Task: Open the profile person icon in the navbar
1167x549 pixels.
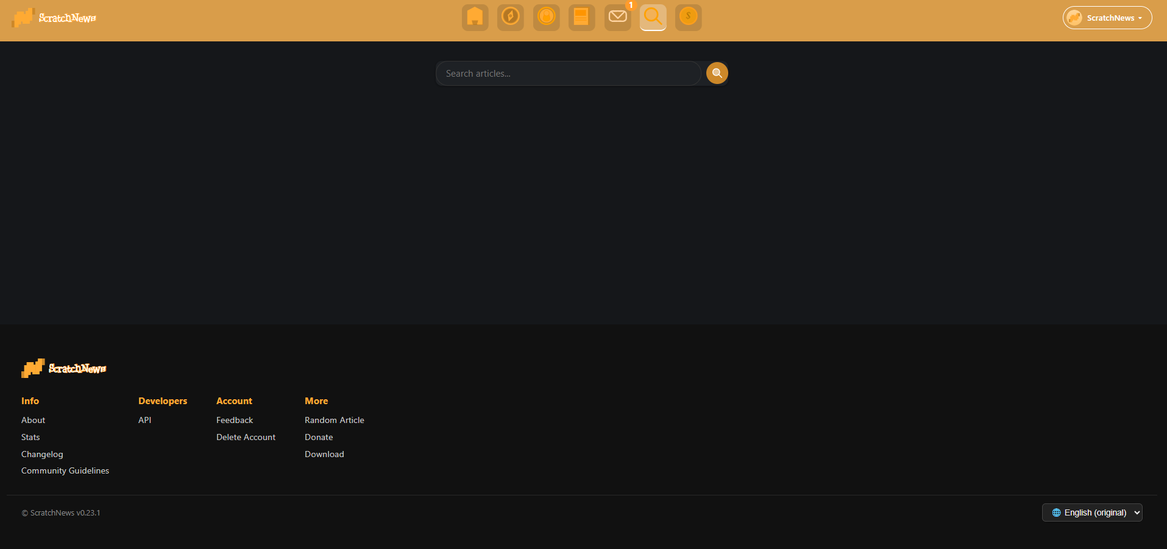Action: [x=547, y=17]
